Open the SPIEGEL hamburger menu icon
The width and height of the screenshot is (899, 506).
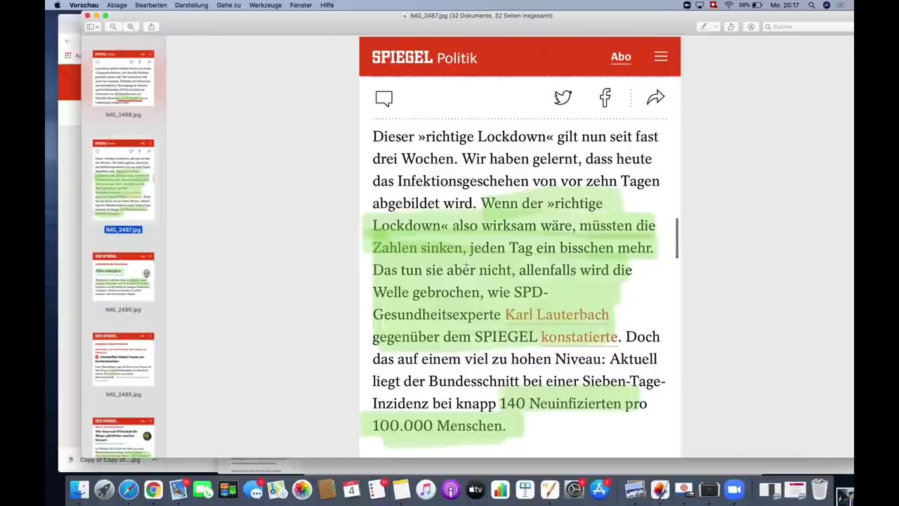661,56
